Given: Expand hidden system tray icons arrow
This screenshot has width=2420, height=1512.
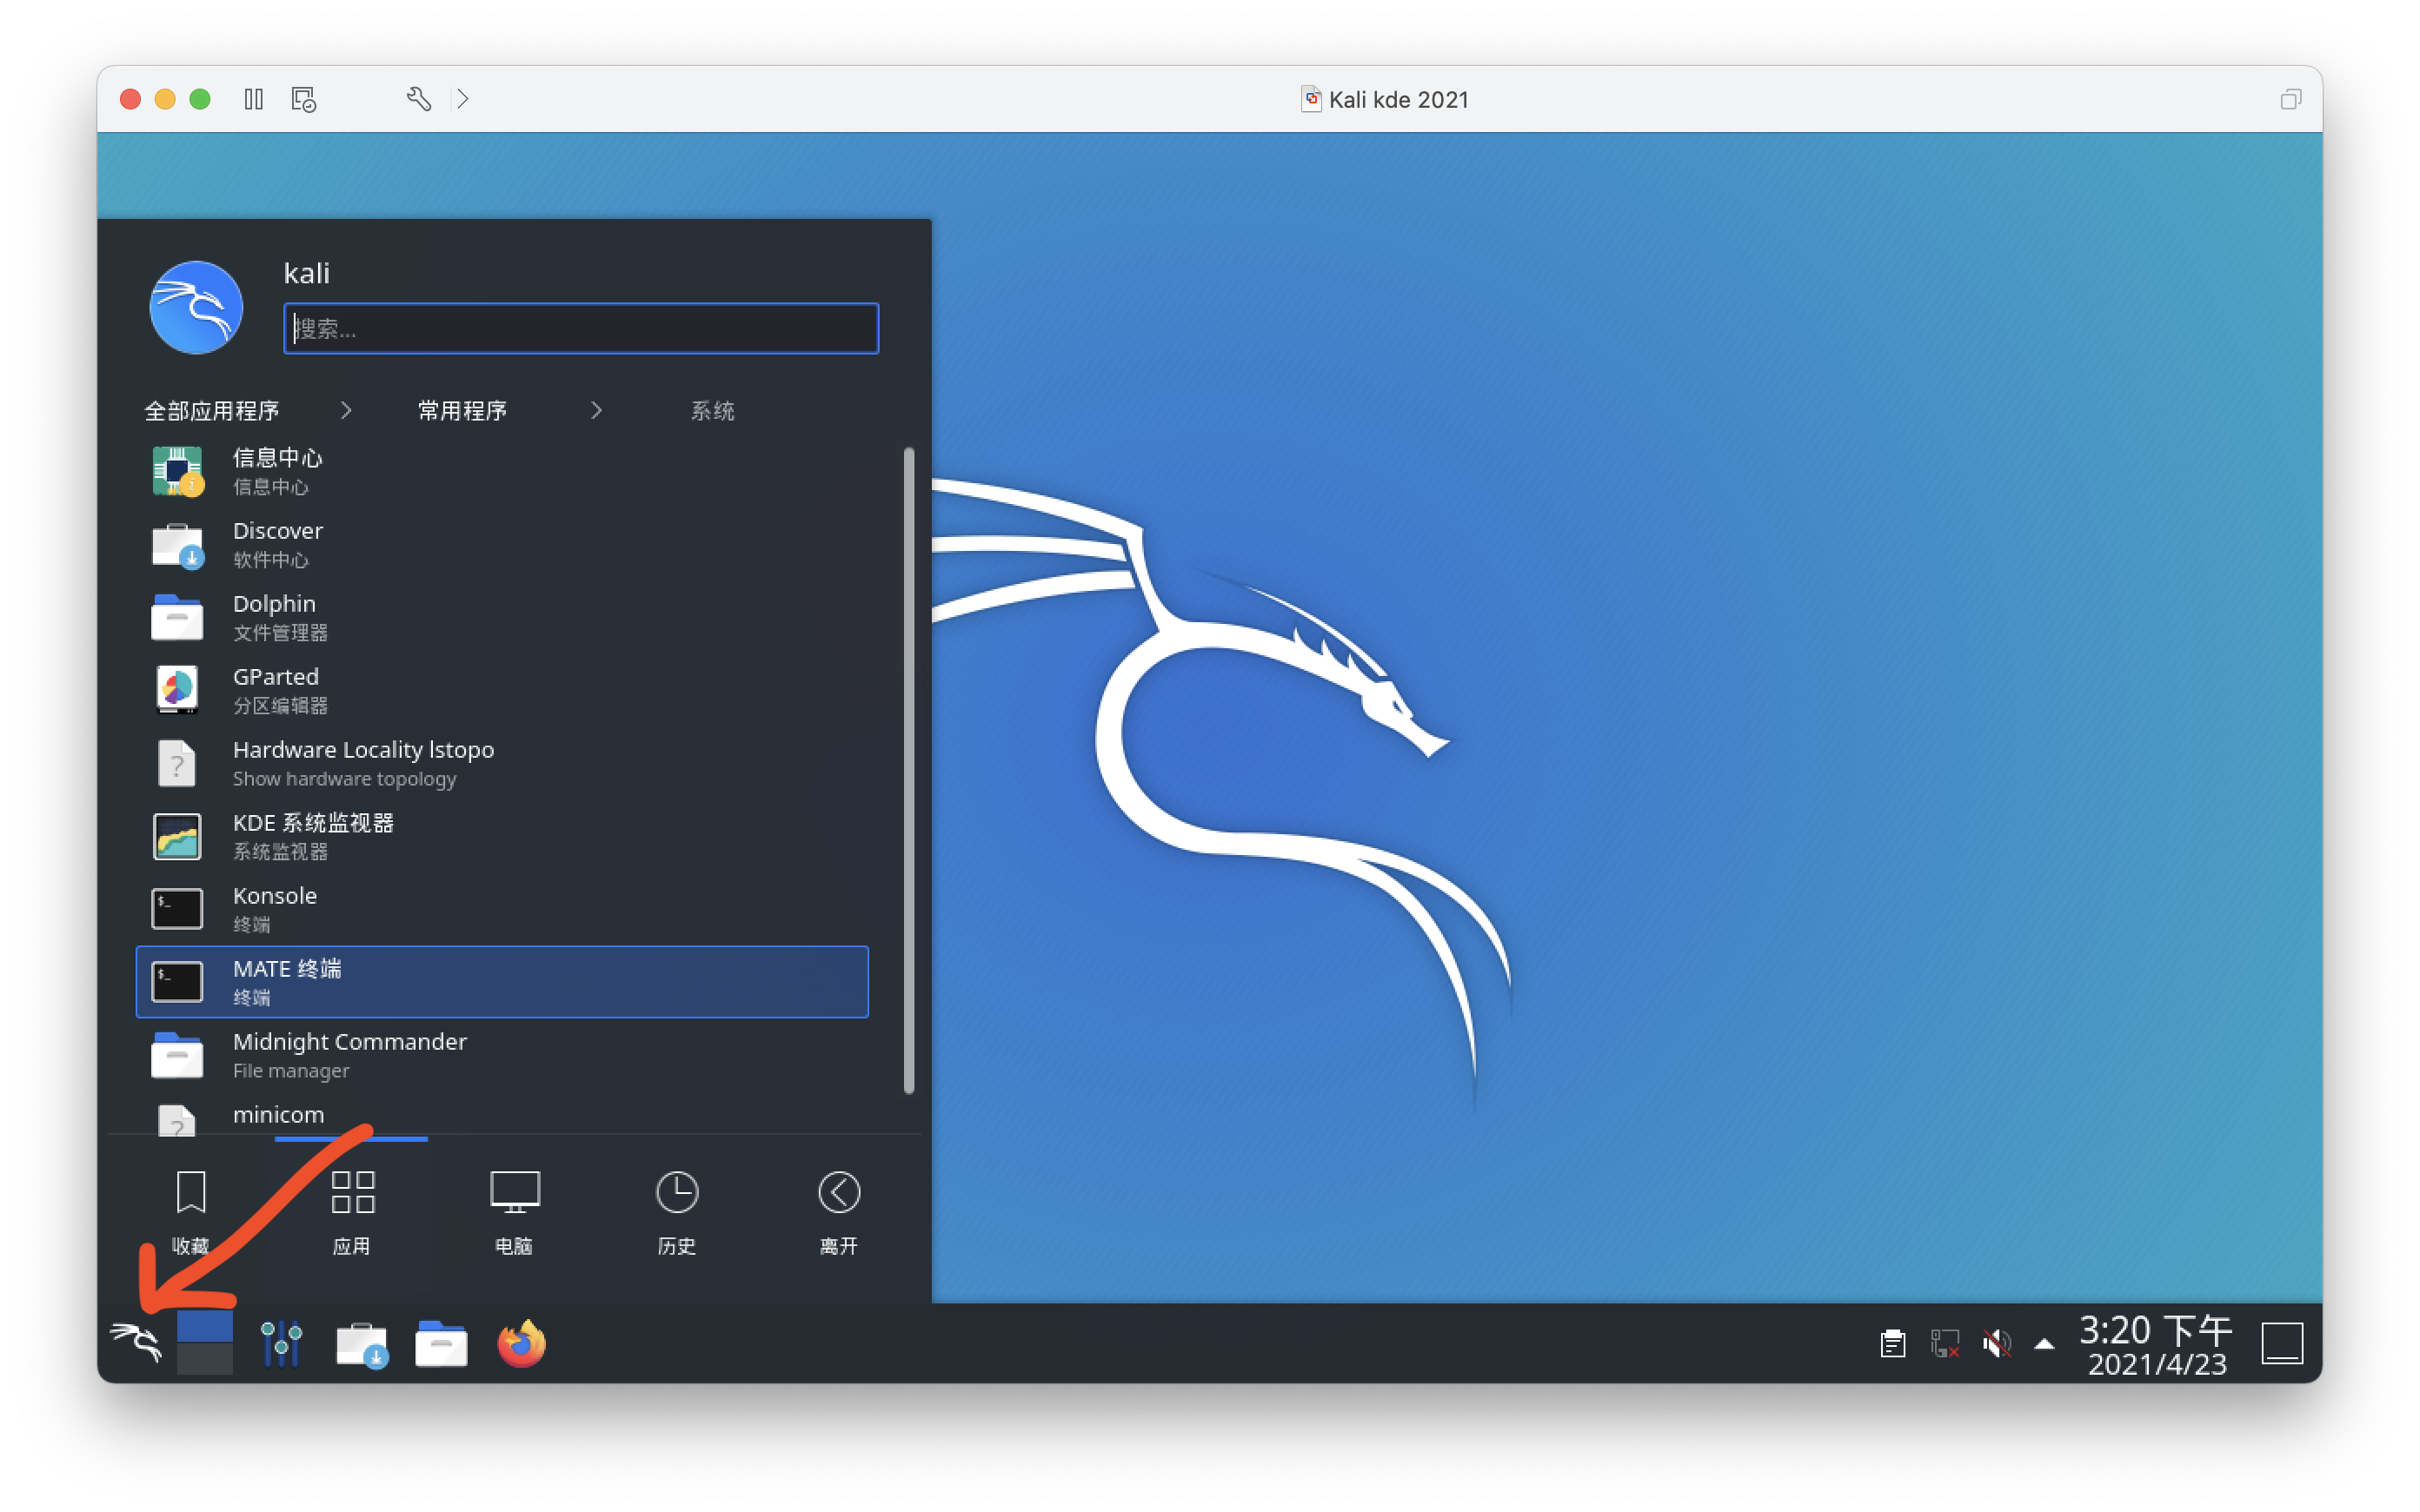Looking at the screenshot, I should pos(2044,1344).
